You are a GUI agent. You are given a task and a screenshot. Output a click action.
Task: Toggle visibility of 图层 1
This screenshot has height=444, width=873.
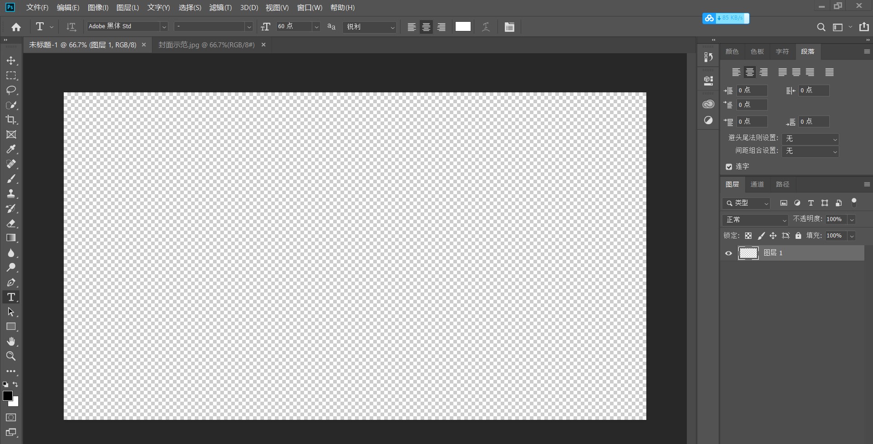click(x=728, y=253)
